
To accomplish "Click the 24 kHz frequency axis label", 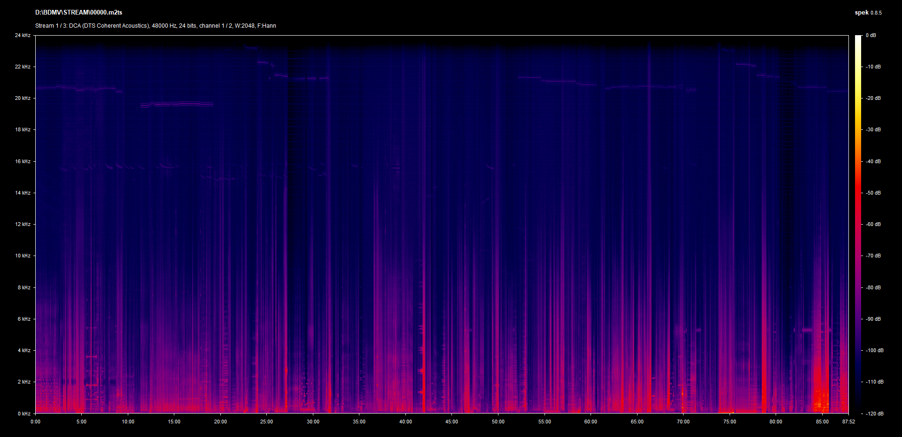I will pyautogui.click(x=23, y=35).
